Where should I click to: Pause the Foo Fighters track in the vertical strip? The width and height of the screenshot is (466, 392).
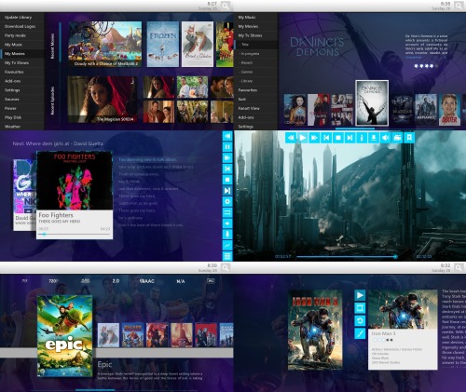click(227, 147)
